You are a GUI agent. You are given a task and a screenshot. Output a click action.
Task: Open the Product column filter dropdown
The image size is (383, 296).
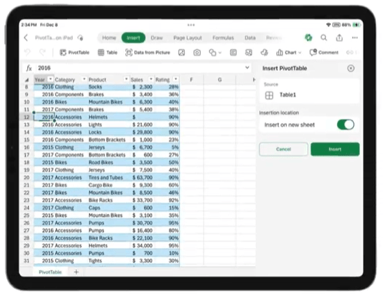tap(127, 79)
